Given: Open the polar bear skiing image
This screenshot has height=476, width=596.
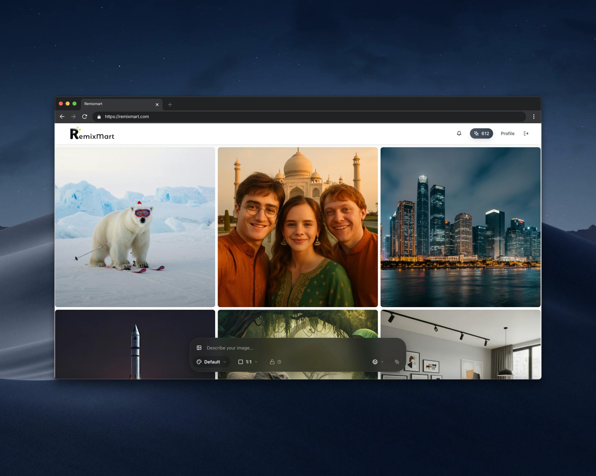Looking at the screenshot, I should tap(135, 227).
